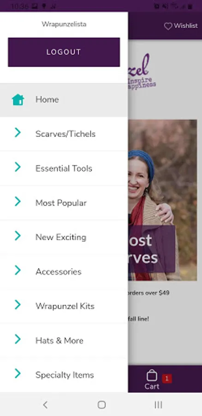Tap Android home navigation button
The image size is (202, 416).
pos(101,404)
